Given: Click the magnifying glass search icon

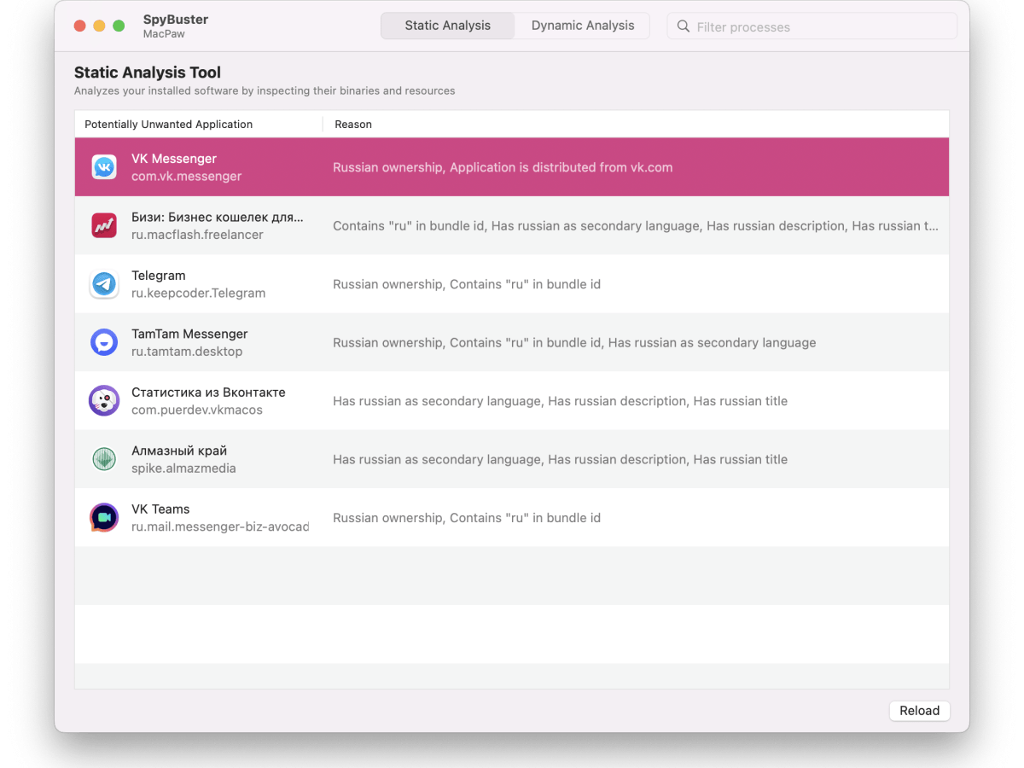Looking at the screenshot, I should [683, 26].
